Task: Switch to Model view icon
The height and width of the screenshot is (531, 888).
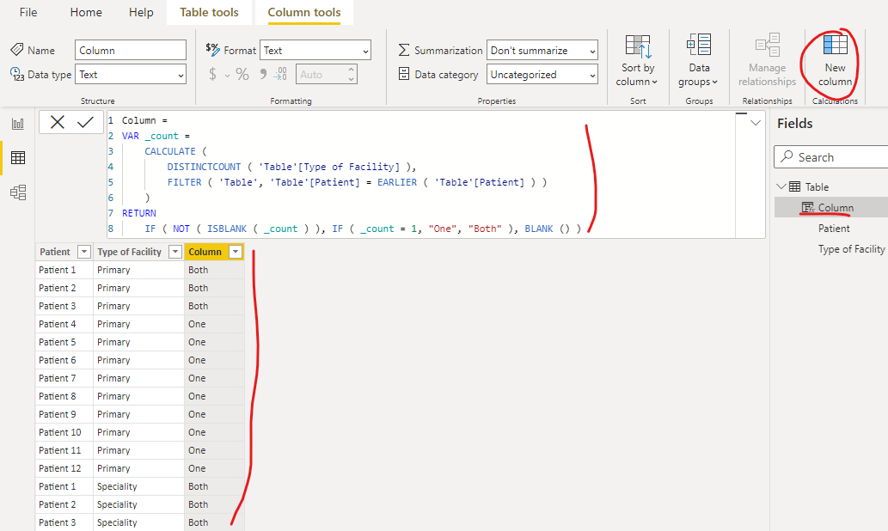Action: pos(18,192)
